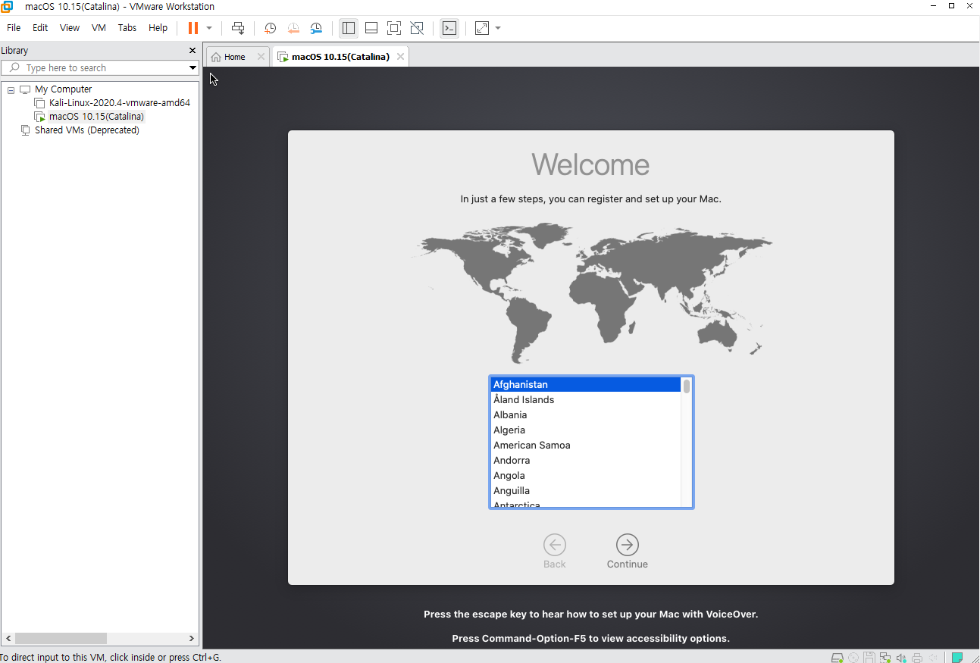Screen dimensions: 980x663
Task: Select Shared VMs (Deprecated)
Action: (x=86, y=130)
